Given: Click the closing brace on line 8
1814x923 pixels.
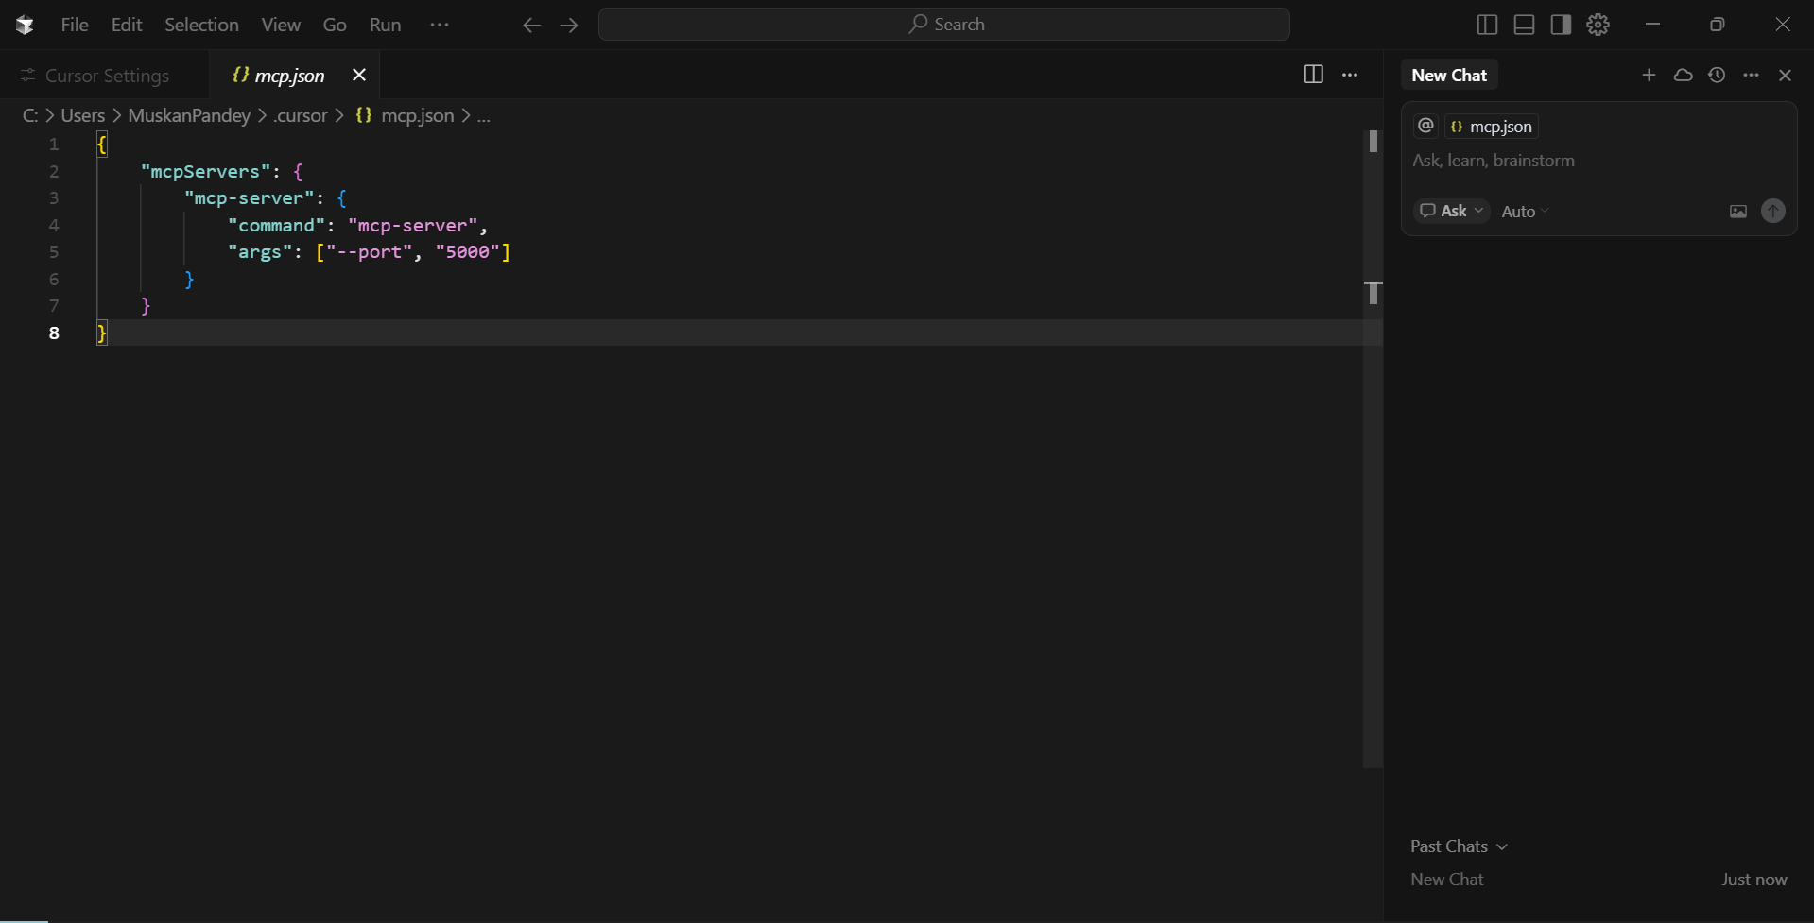Looking at the screenshot, I should (102, 333).
